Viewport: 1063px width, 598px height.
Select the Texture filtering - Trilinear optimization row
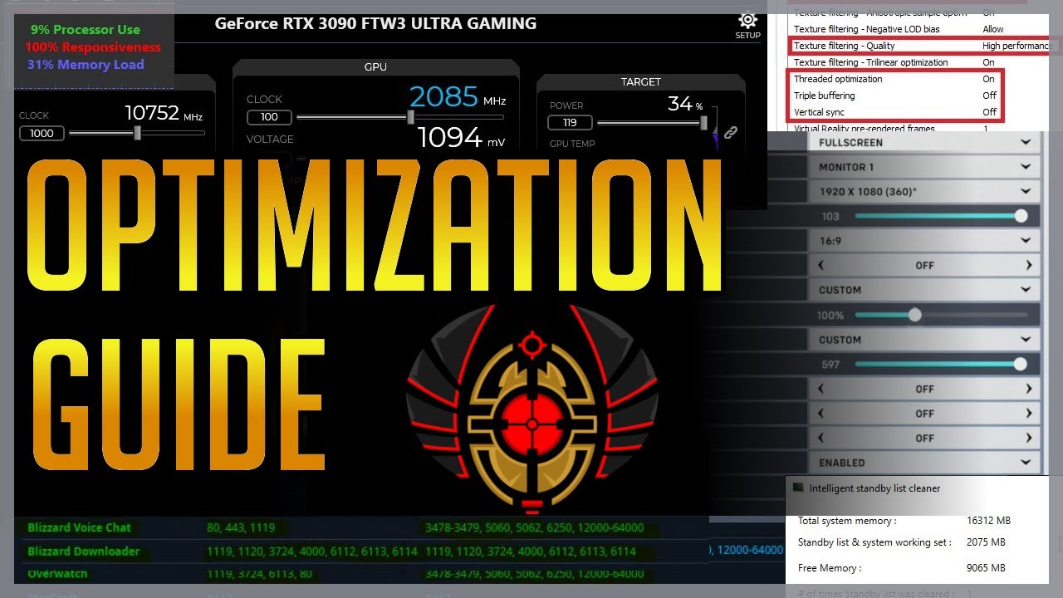(918, 62)
